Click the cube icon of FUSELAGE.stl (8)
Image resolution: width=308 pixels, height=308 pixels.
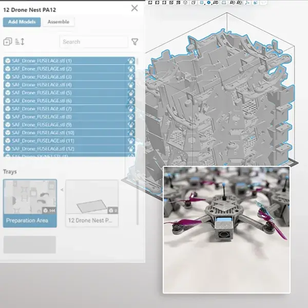(x=8, y=117)
